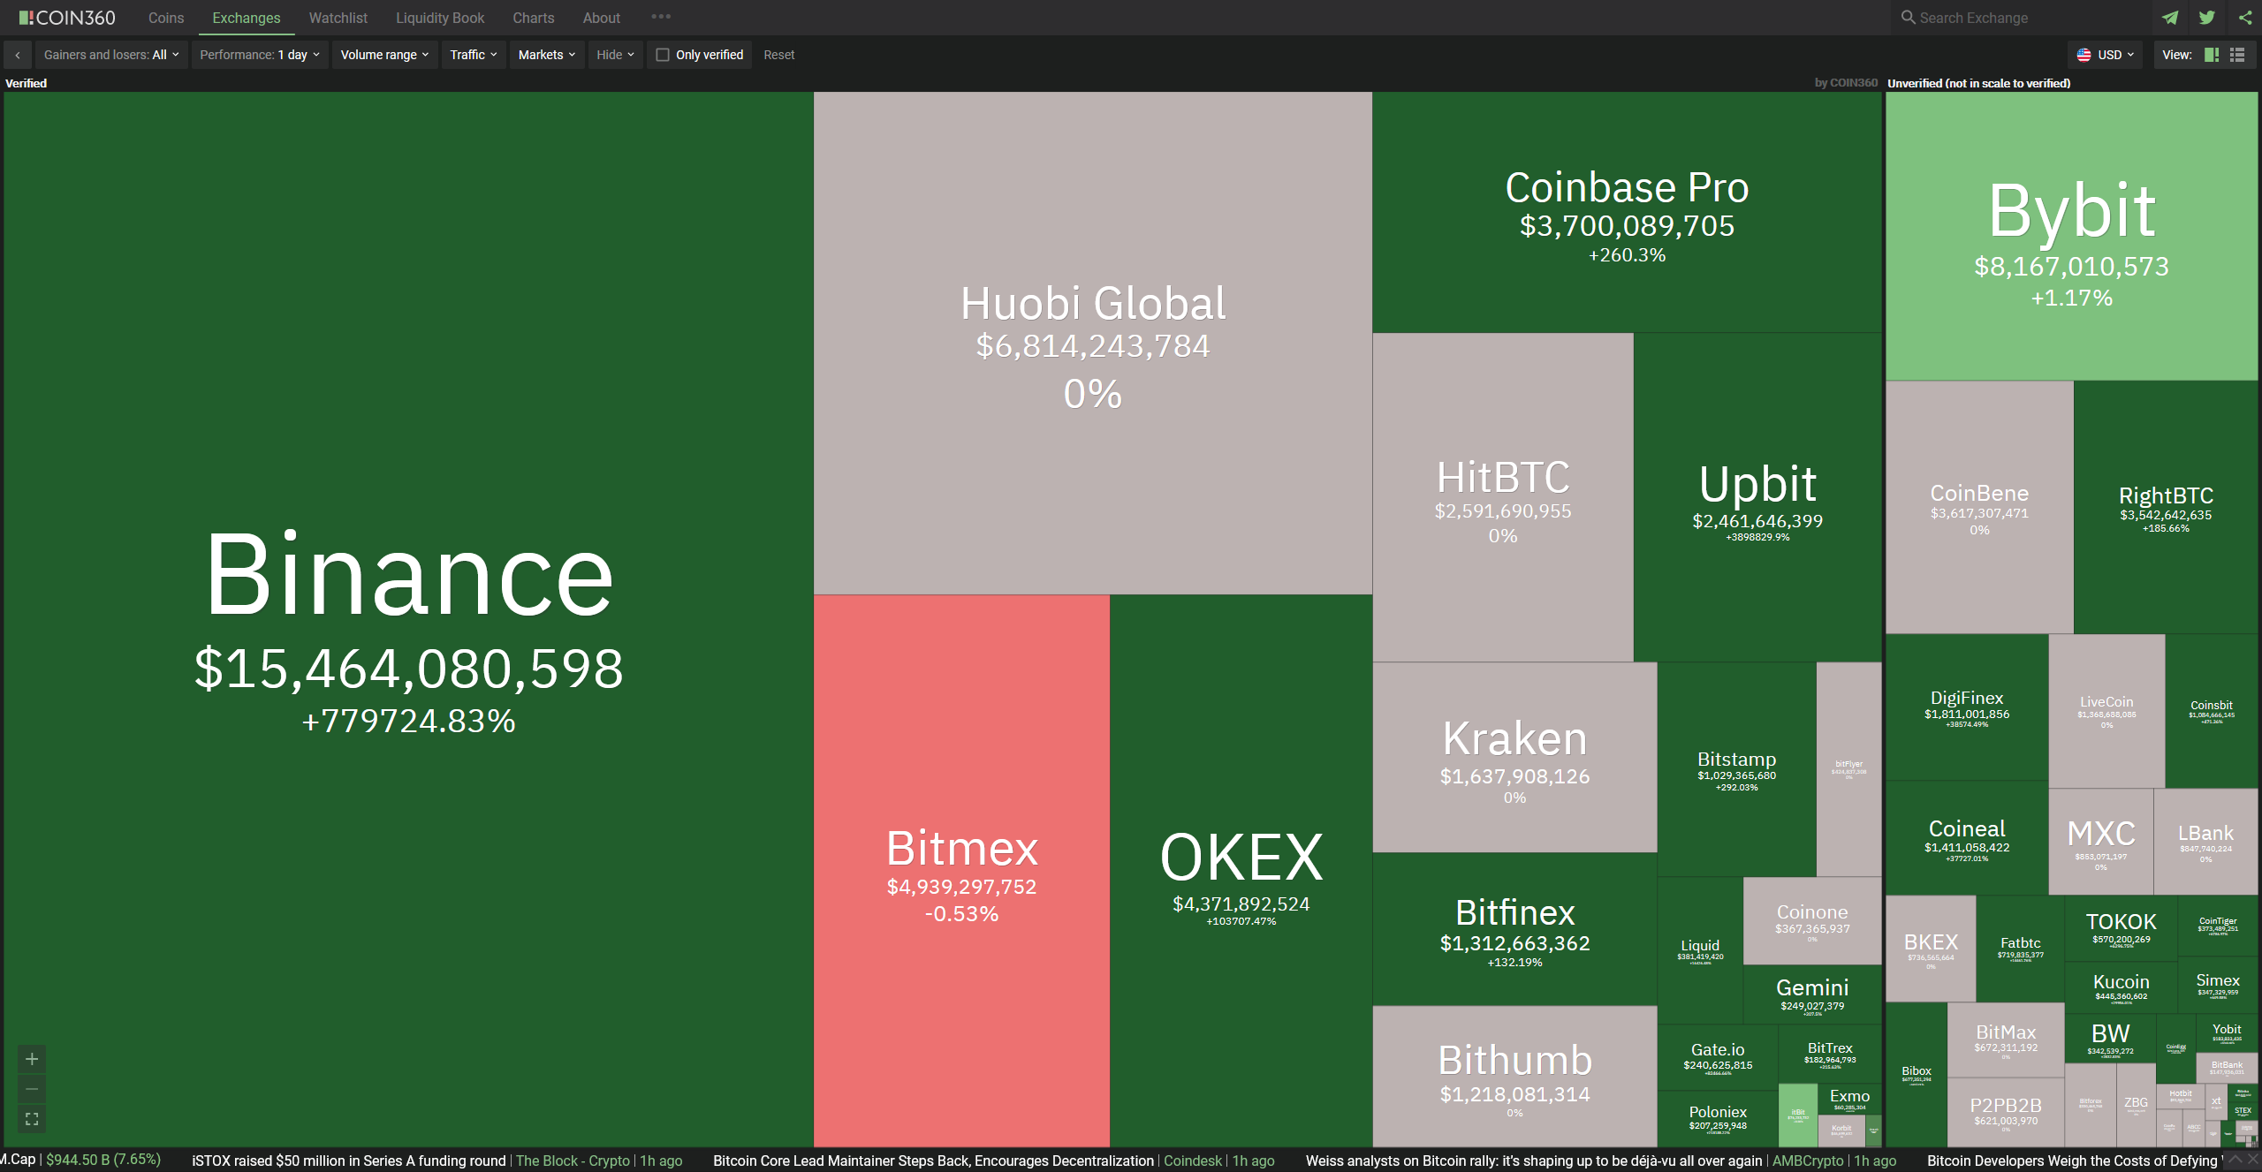This screenshot has width=2262, height=1172.
Task: Open iSTOX Series A funding news link
Action: [x=348, y=1161]
